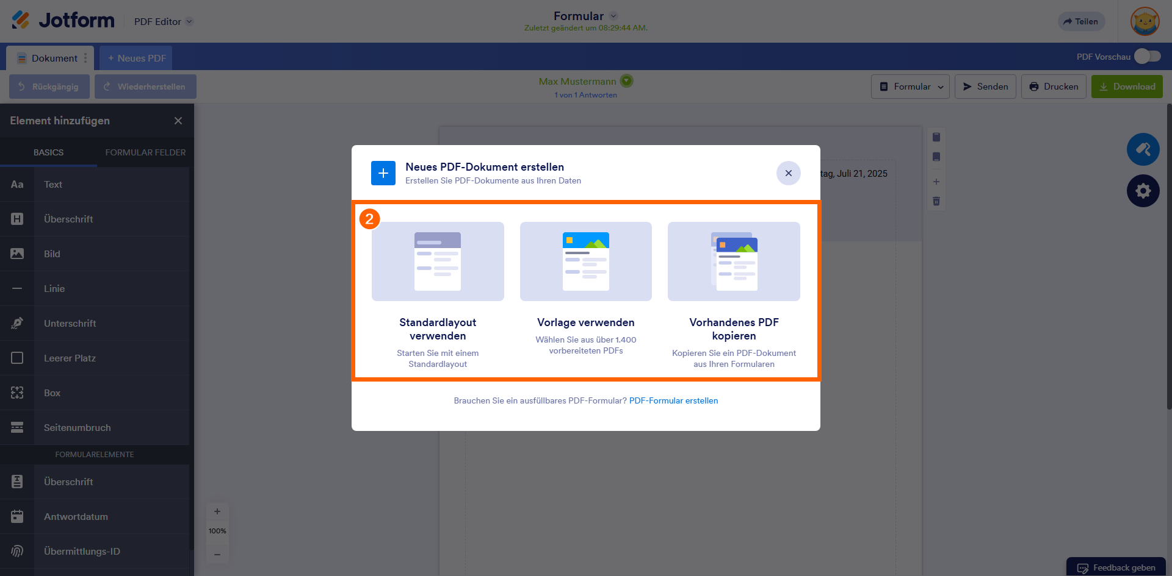Switch to the FORMULAR FELDER tab
This screenshot has height=576, width=1172.
click(x=145, y=152)
